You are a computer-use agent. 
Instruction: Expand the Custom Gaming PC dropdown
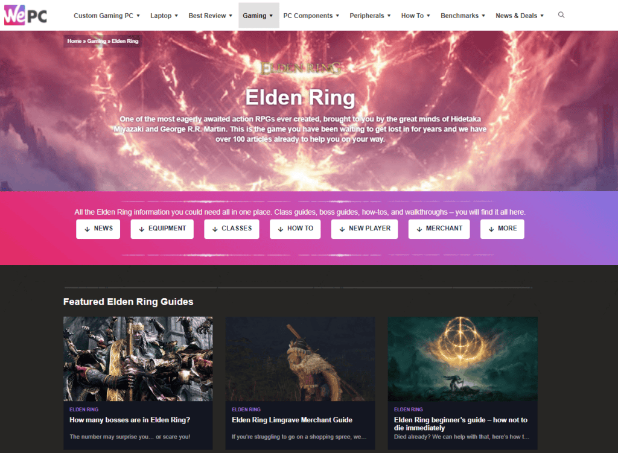(107, 16)
